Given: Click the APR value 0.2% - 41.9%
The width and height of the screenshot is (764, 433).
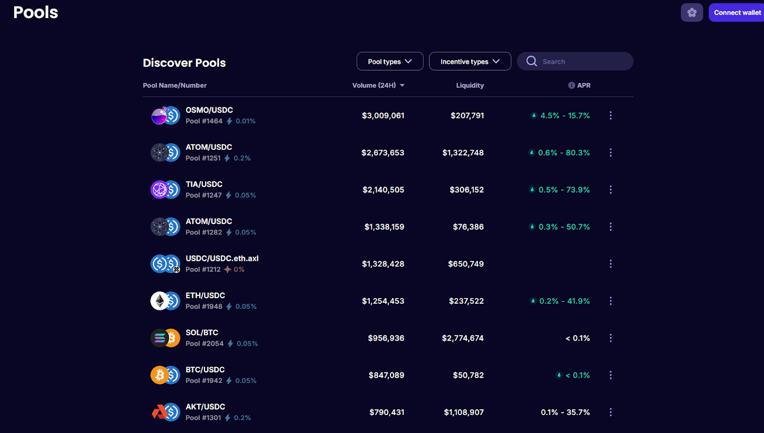Looking at the screenshot, I should coord(564,301).
